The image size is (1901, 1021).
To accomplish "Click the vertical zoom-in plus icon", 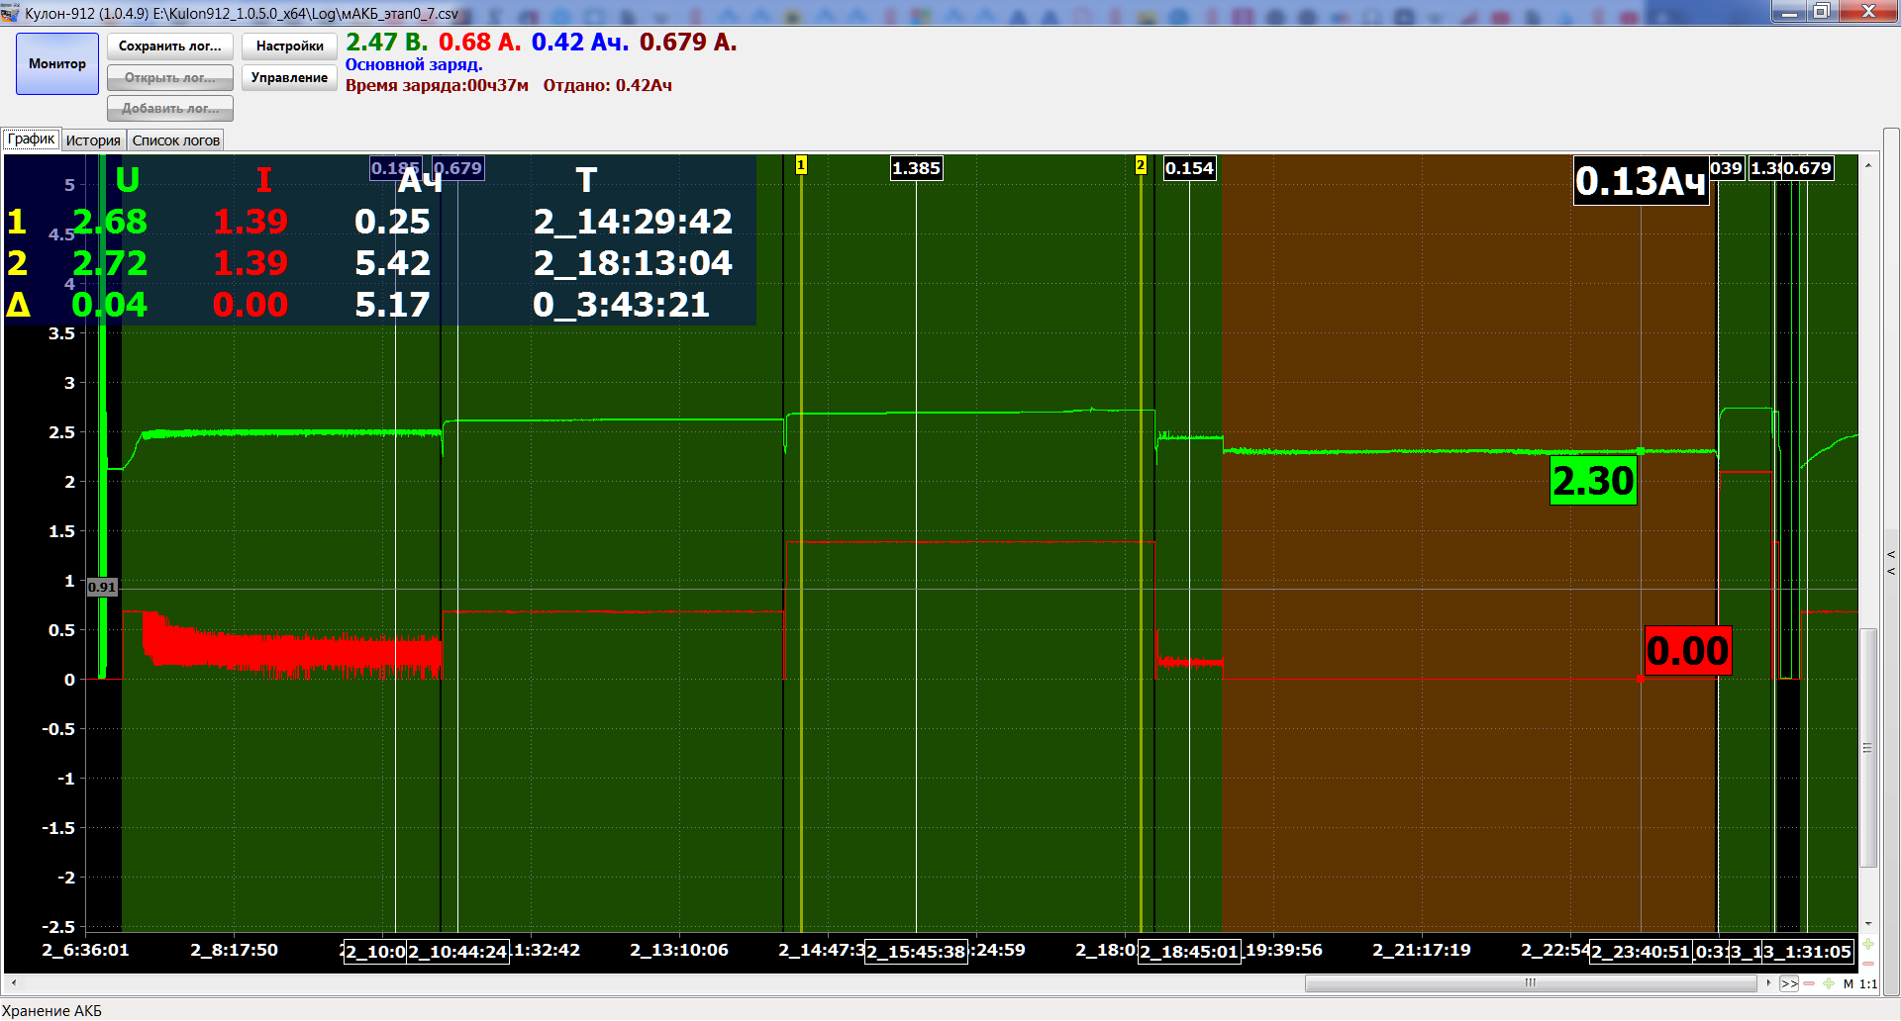I will tap(1868, 944).
